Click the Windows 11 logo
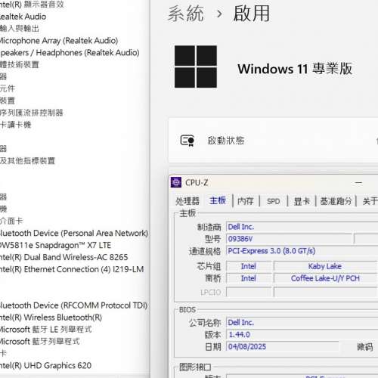Viewport: 378px width, 378px height. pos(196,67)
